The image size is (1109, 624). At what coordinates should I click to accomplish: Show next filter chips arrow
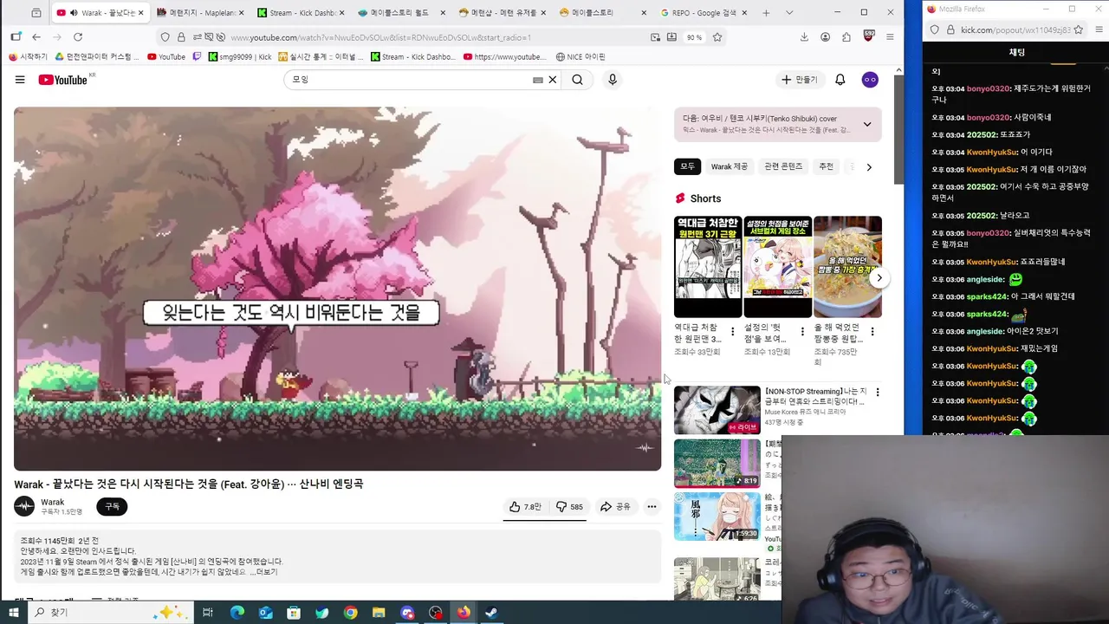869,166
